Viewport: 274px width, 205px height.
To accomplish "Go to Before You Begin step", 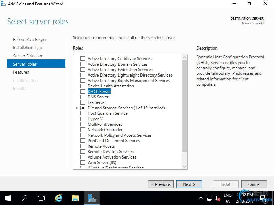I will click(x=29, y=39).
